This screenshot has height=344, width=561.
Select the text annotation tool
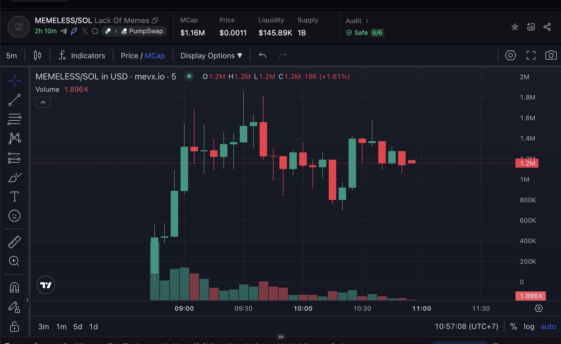point(14,196)
